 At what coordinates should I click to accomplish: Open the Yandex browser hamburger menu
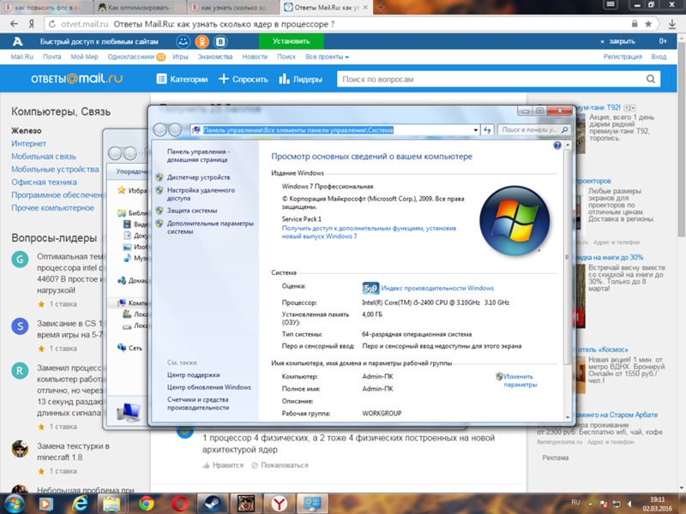[x=611, y=5]
